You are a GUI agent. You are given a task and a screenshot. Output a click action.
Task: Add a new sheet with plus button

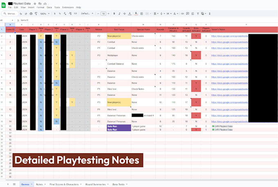[8, 184]
